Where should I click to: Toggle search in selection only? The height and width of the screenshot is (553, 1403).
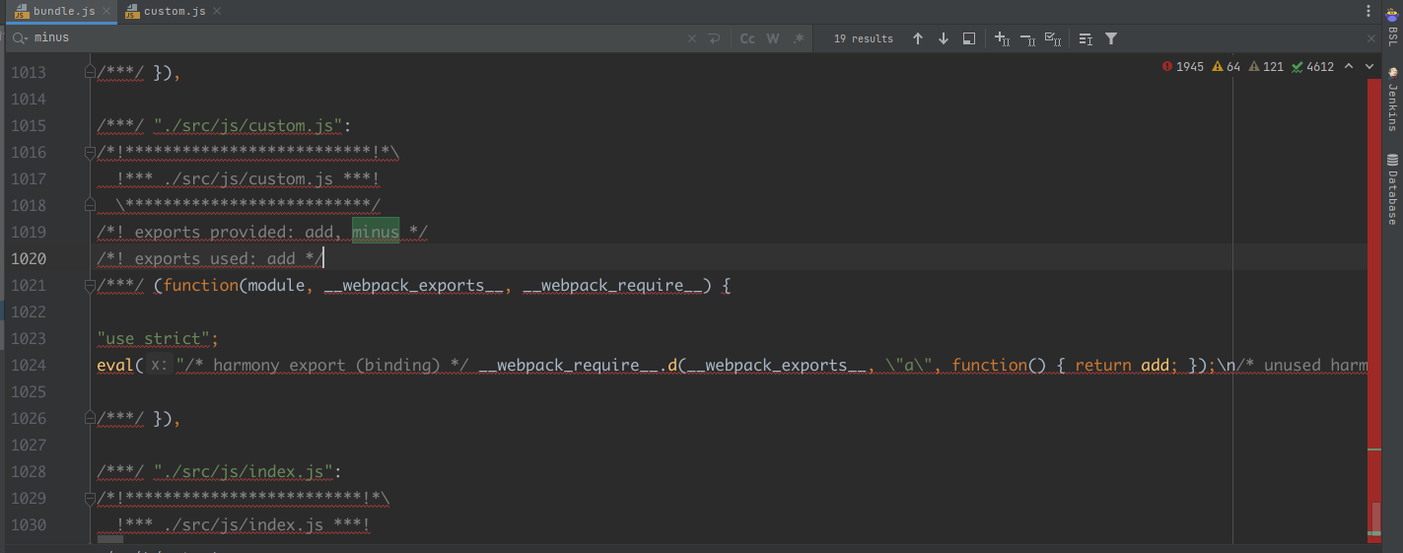(1086, 38)
